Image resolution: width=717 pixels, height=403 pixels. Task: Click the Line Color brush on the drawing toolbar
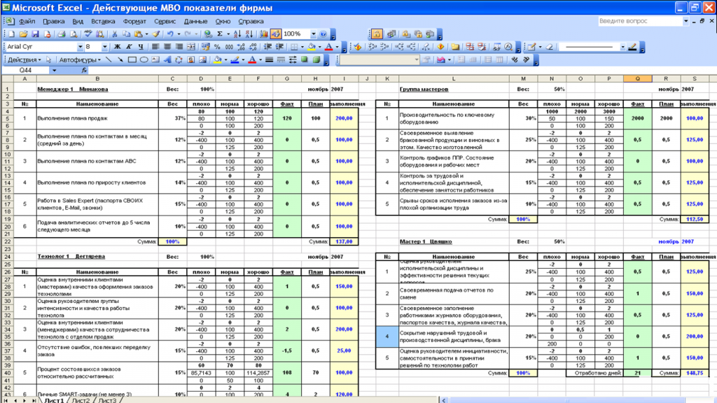(235, 60)
